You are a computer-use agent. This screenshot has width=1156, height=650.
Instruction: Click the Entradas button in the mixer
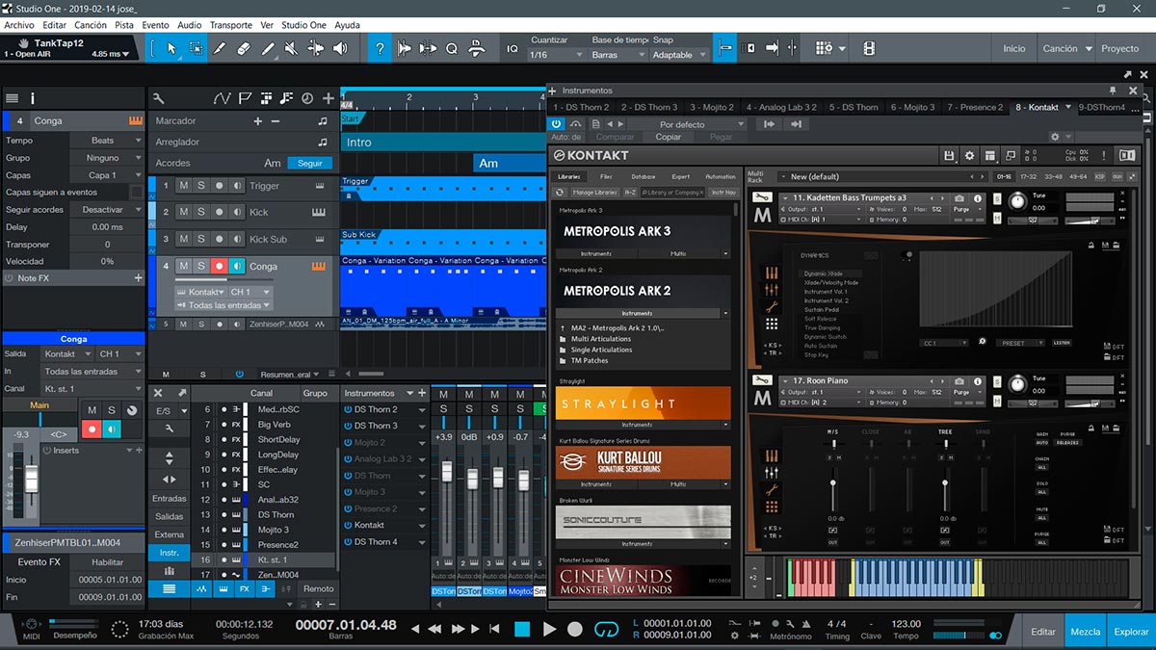click(169, 498)
